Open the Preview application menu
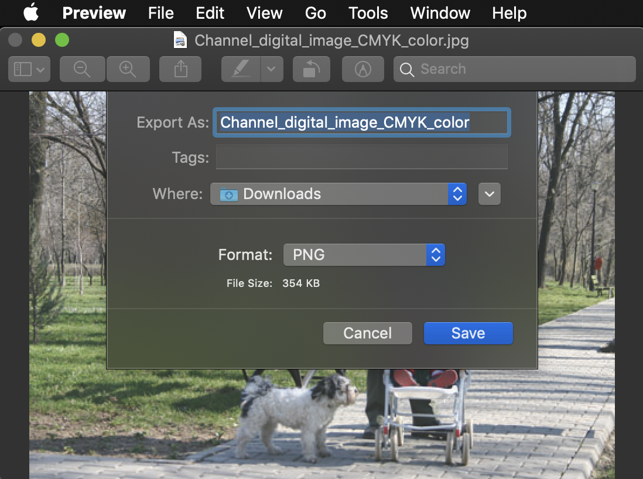 coord(94,13)
